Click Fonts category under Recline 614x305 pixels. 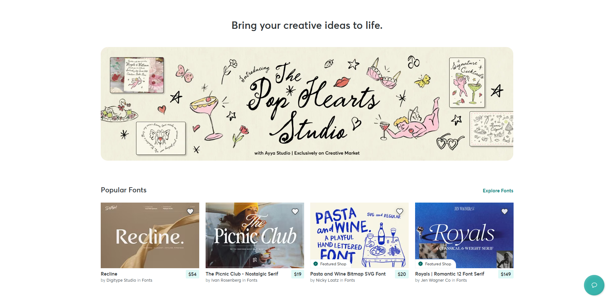pos(147,280)
